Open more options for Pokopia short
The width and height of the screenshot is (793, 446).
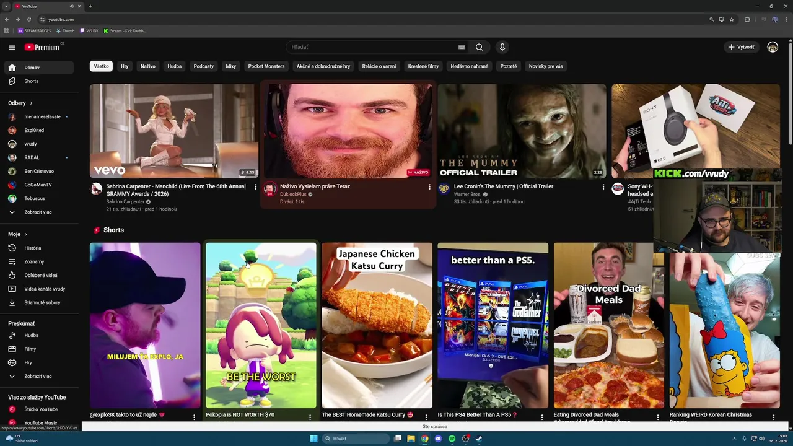click(310, 417)
